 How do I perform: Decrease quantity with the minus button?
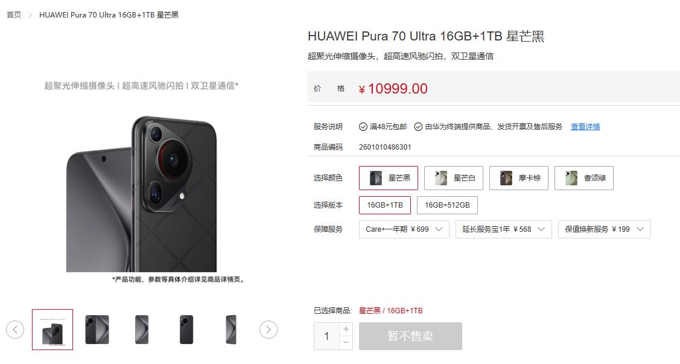[346, 343]
